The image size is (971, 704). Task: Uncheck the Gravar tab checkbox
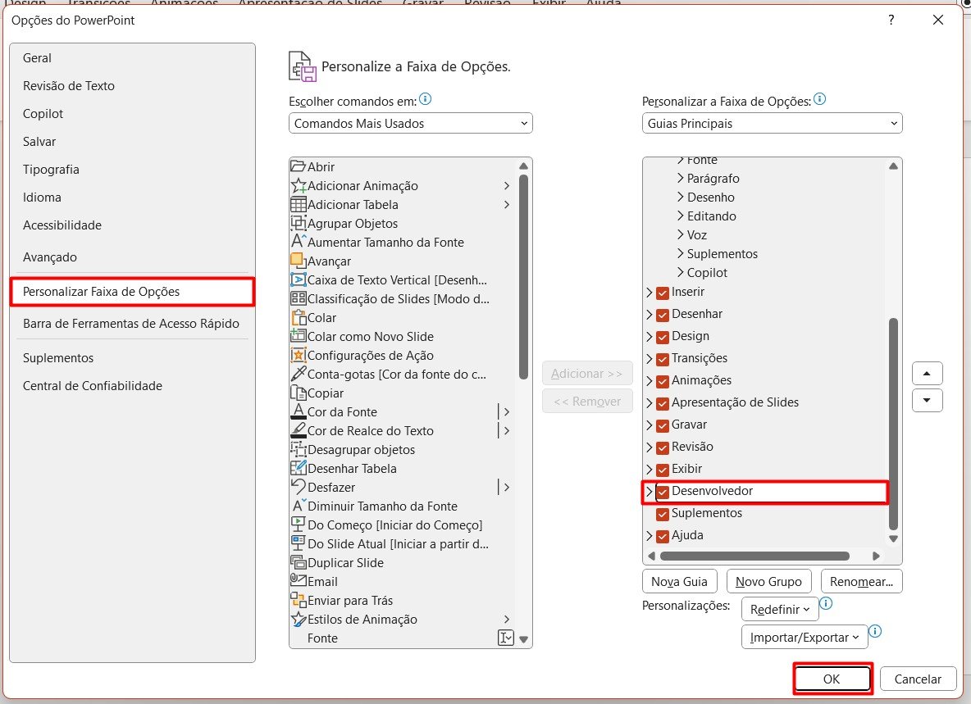(x=663, y=425)
